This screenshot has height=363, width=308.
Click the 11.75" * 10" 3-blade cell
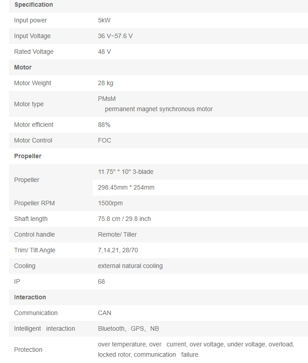coord(126,172)
